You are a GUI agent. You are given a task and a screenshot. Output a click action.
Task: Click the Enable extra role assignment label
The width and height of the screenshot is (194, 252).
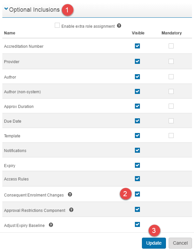pyautogui.click(x=88, y=26)
